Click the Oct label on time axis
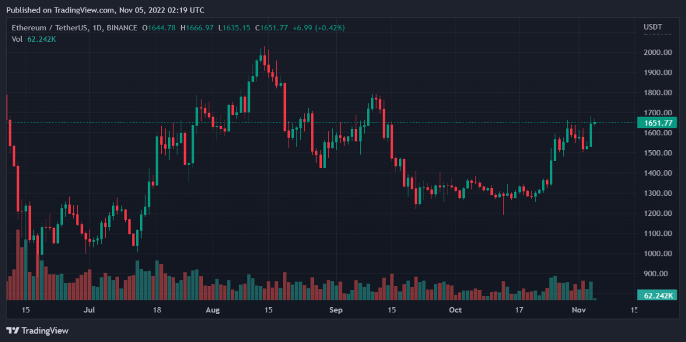The height and width of the screenshot is (342, 686). 455,311
